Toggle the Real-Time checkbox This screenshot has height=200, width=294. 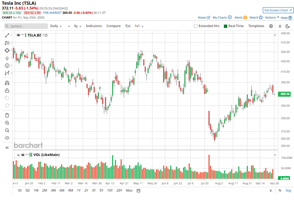click(225, 26)
